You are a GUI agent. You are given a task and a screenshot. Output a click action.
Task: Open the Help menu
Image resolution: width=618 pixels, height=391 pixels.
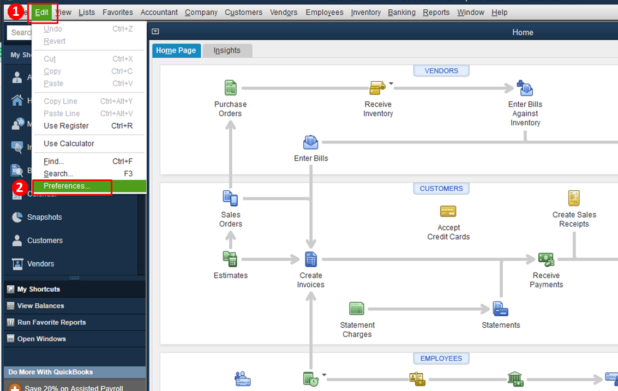(500, 12)
